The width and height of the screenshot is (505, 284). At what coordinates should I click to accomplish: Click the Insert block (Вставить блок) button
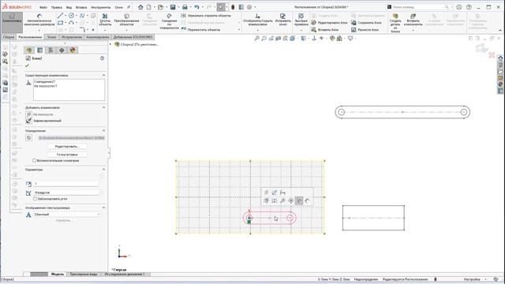click(324, 30)
